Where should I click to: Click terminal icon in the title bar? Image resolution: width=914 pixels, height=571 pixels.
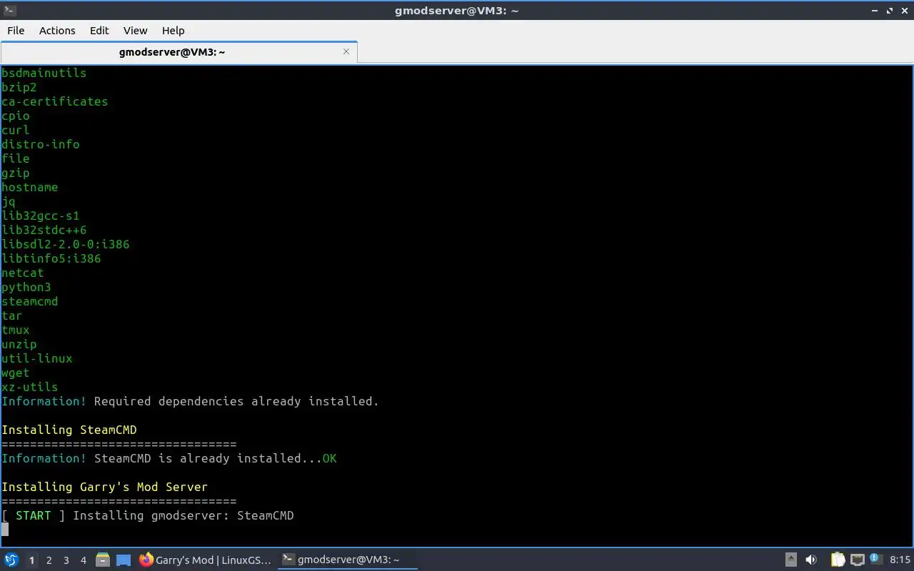pos(9,10)
